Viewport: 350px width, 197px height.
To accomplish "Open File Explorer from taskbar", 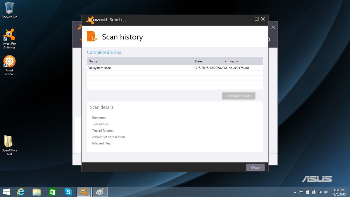I will [x=36, y=192].
